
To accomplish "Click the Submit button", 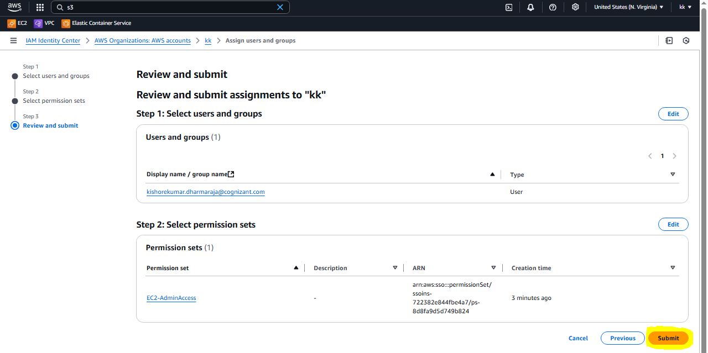I will click(668, 338).
